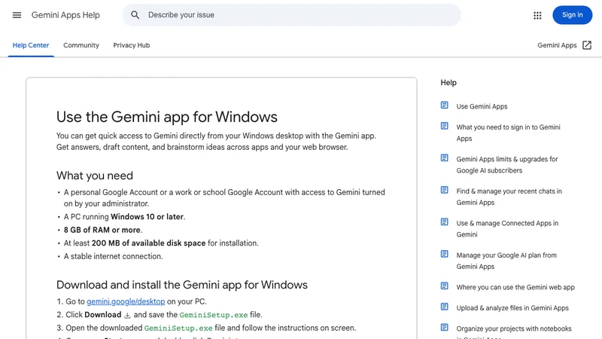Click the Use the Gemini app for Windows heading
This screenshot has height=339, width=602.
[x=166, y=117]
